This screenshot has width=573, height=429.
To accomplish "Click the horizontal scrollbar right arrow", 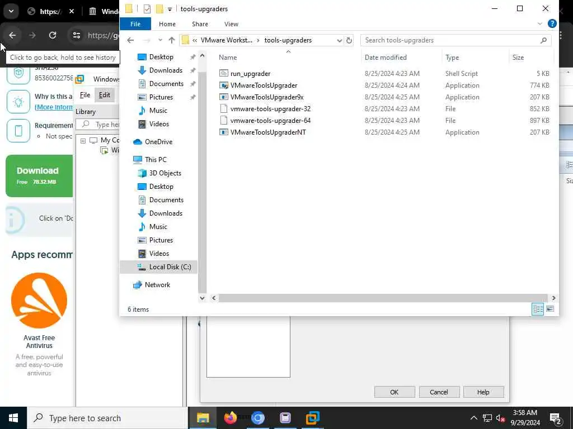I will (553, 298).
